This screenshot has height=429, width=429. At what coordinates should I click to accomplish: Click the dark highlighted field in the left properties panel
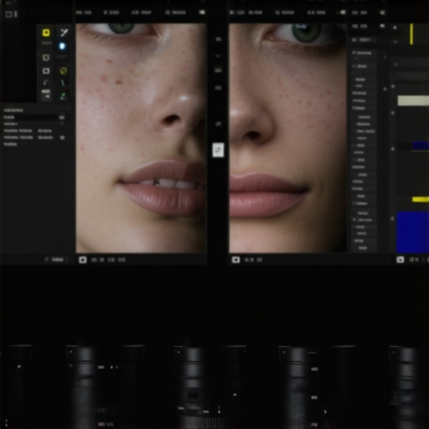[34, 117]
